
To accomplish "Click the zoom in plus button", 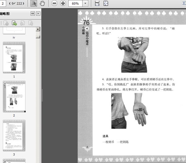I will [63, 3].
